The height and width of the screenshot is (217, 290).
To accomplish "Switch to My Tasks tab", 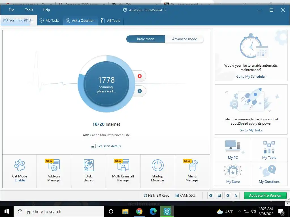I will click(50, 20).
